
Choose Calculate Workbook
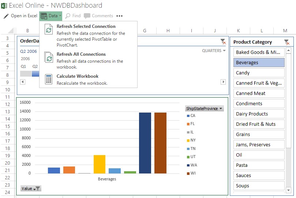tap(88, 80)
